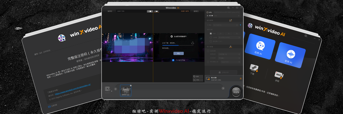343x114 pixels.
Task: Click 1664*936 source resolution text
Action: 121,11
